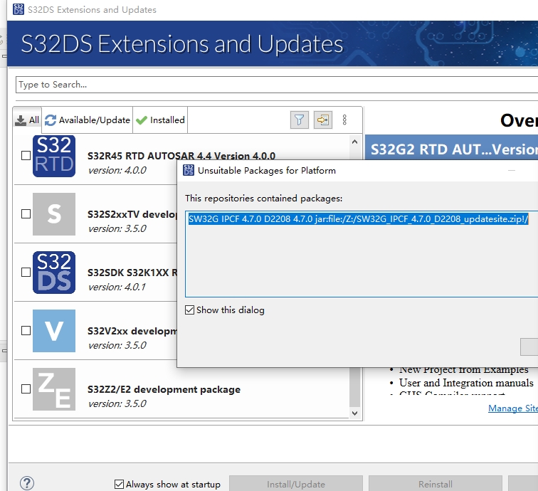Click the Reinstall button
Image resolution: width=538 pixels, height=491 pixels.
click(436, 484)
